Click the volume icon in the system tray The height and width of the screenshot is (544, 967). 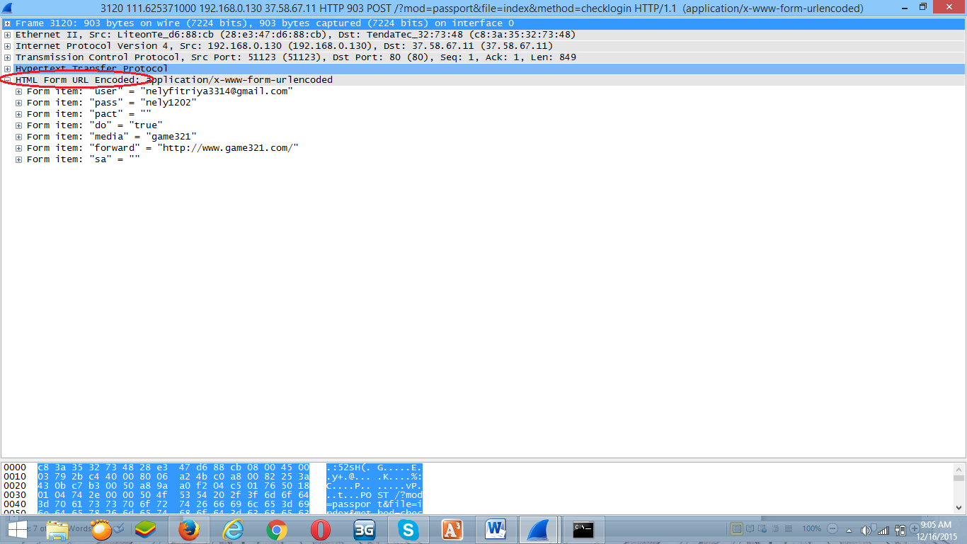[865, 529]
